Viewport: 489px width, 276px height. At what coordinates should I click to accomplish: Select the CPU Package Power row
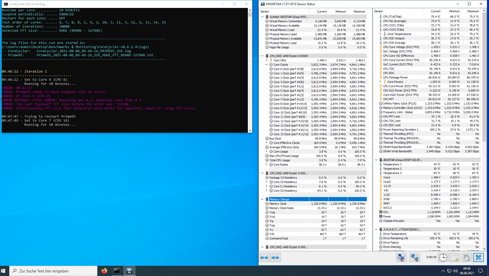pyautogui.click(x=427, y=77)
